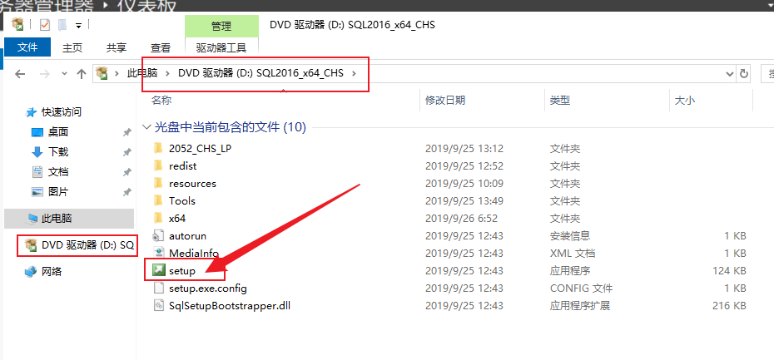
Task: Switch to the 查看 ribbon tab
Action: [161, 48]
